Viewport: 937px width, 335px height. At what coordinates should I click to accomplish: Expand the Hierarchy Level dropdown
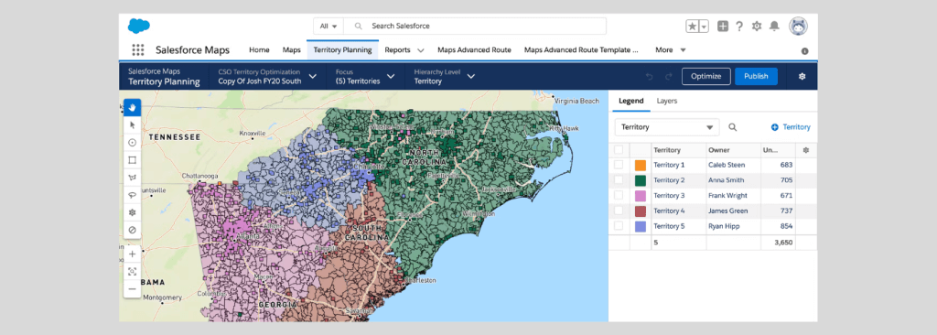471,77
